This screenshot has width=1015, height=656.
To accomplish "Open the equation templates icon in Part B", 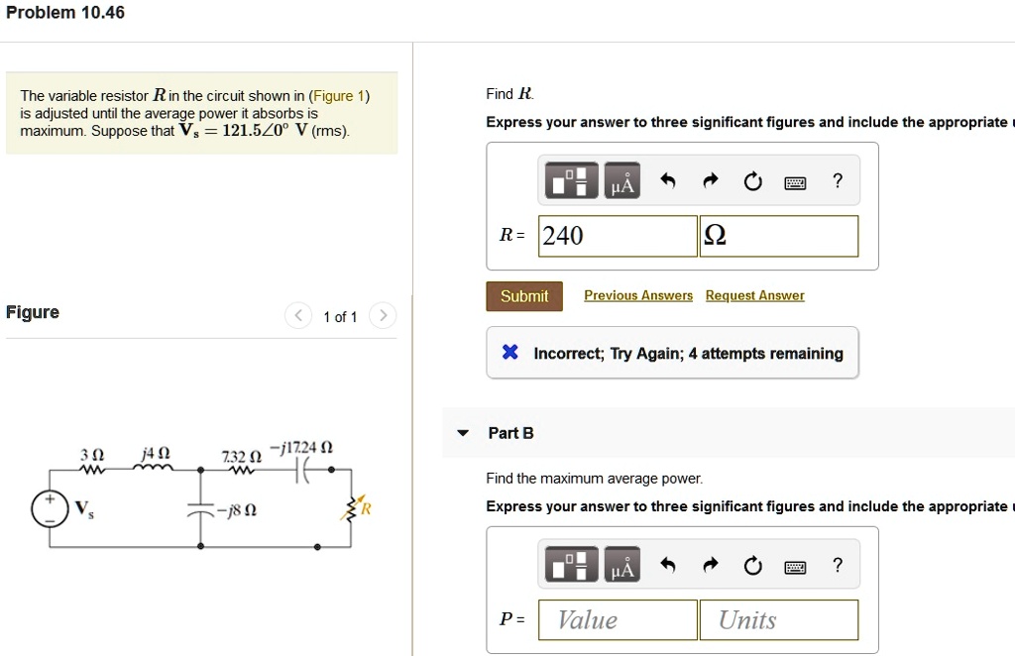I will [x=572, y=564].
